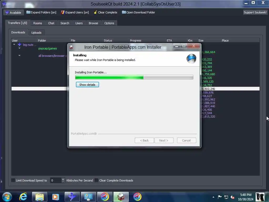Viewport: 269px width, 202px height.
Task: Select the Uploads sub-tab
Action: pos(36,32)
